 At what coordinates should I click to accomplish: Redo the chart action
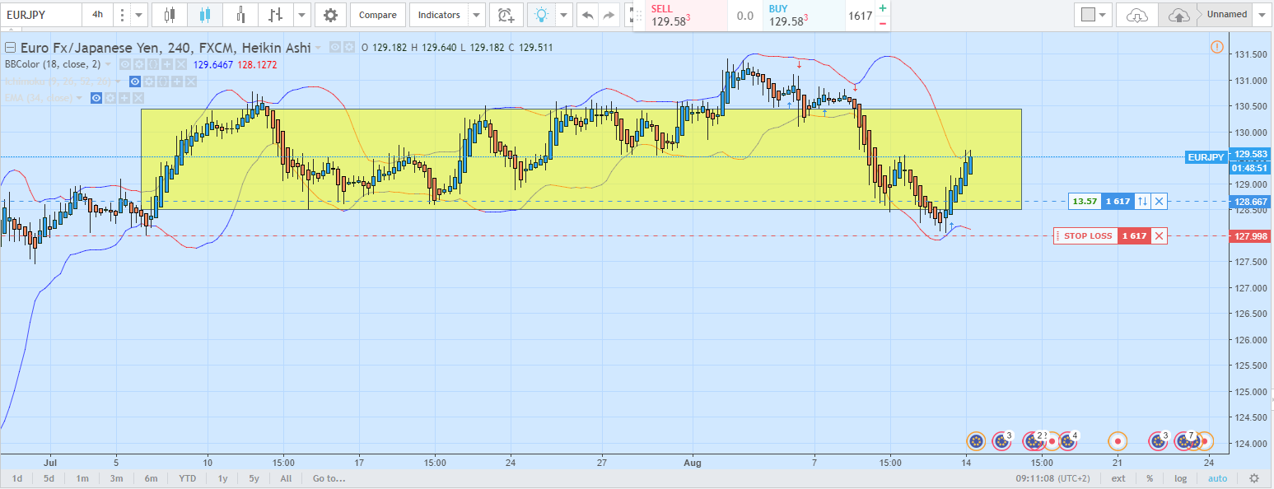click(x=609, y=15)
